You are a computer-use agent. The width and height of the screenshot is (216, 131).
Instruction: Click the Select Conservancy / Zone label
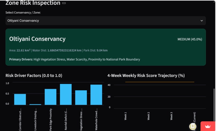(x=23, y=13)
